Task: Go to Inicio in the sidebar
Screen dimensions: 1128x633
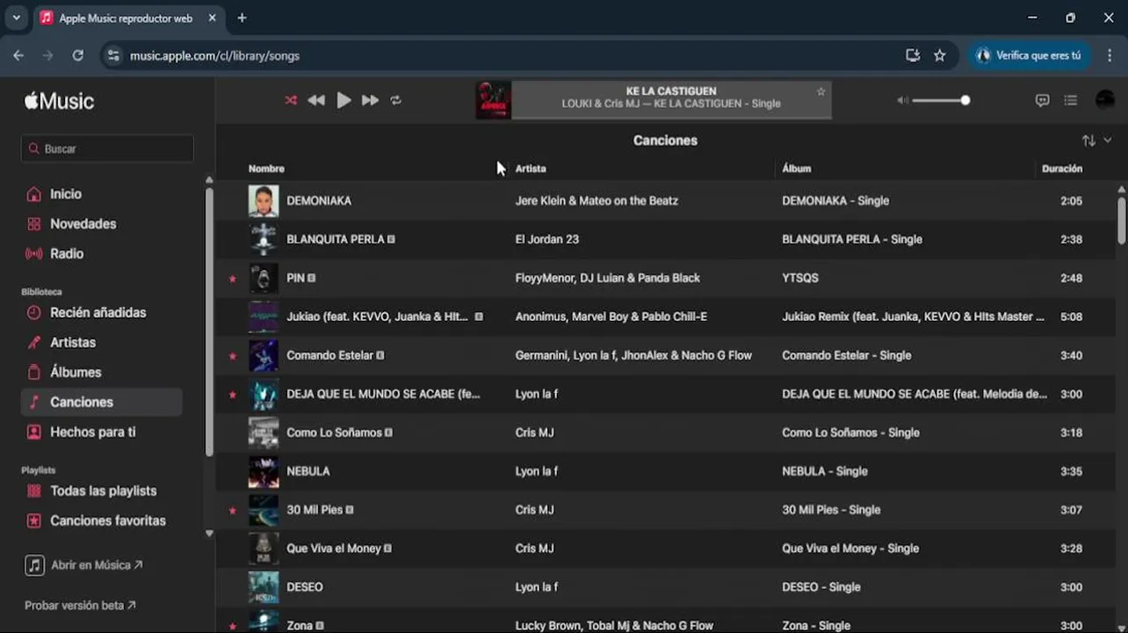Action: (66, 194)
